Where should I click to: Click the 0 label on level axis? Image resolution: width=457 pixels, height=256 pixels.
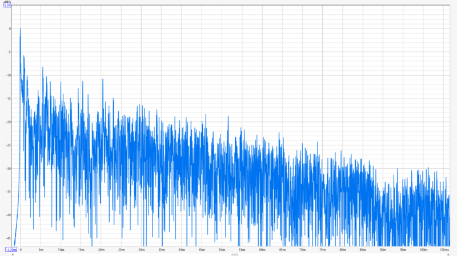pyautogui.click(x=10, y=29)
